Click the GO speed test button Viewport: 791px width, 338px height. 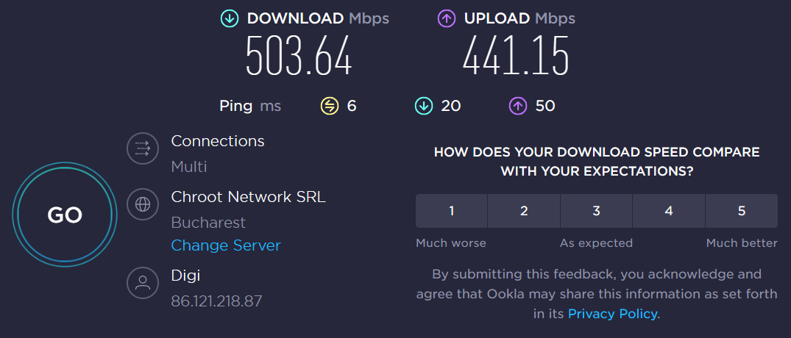65,215
